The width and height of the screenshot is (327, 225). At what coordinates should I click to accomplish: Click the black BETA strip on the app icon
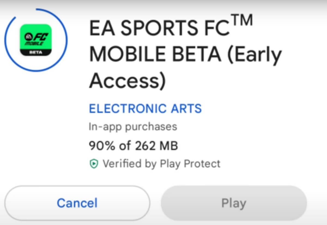pyautogui.click(x=35, y=53)
